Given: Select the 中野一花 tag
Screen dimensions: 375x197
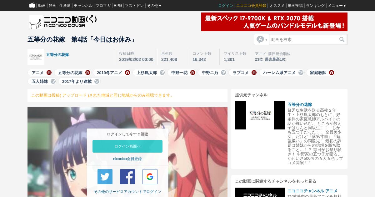Looking at the screenshot, I should pyautogui.click(x=179, y=73).
